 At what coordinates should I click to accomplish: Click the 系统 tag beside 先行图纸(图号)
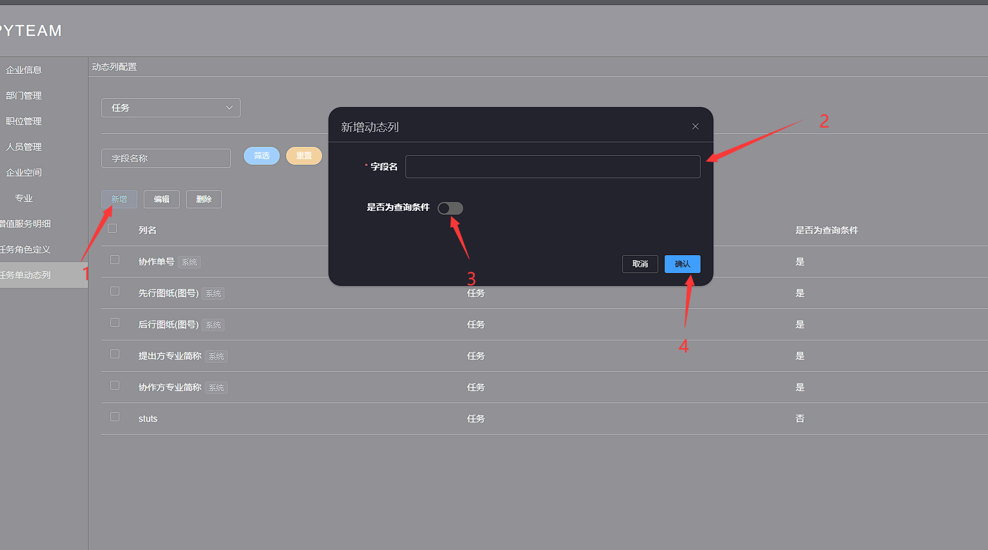(214, 294)
